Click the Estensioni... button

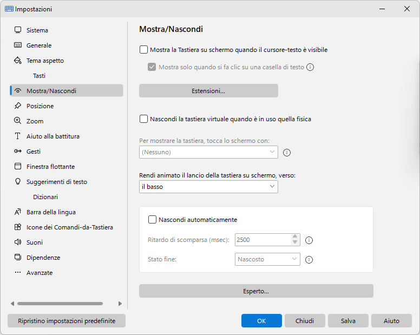(208, 91)
